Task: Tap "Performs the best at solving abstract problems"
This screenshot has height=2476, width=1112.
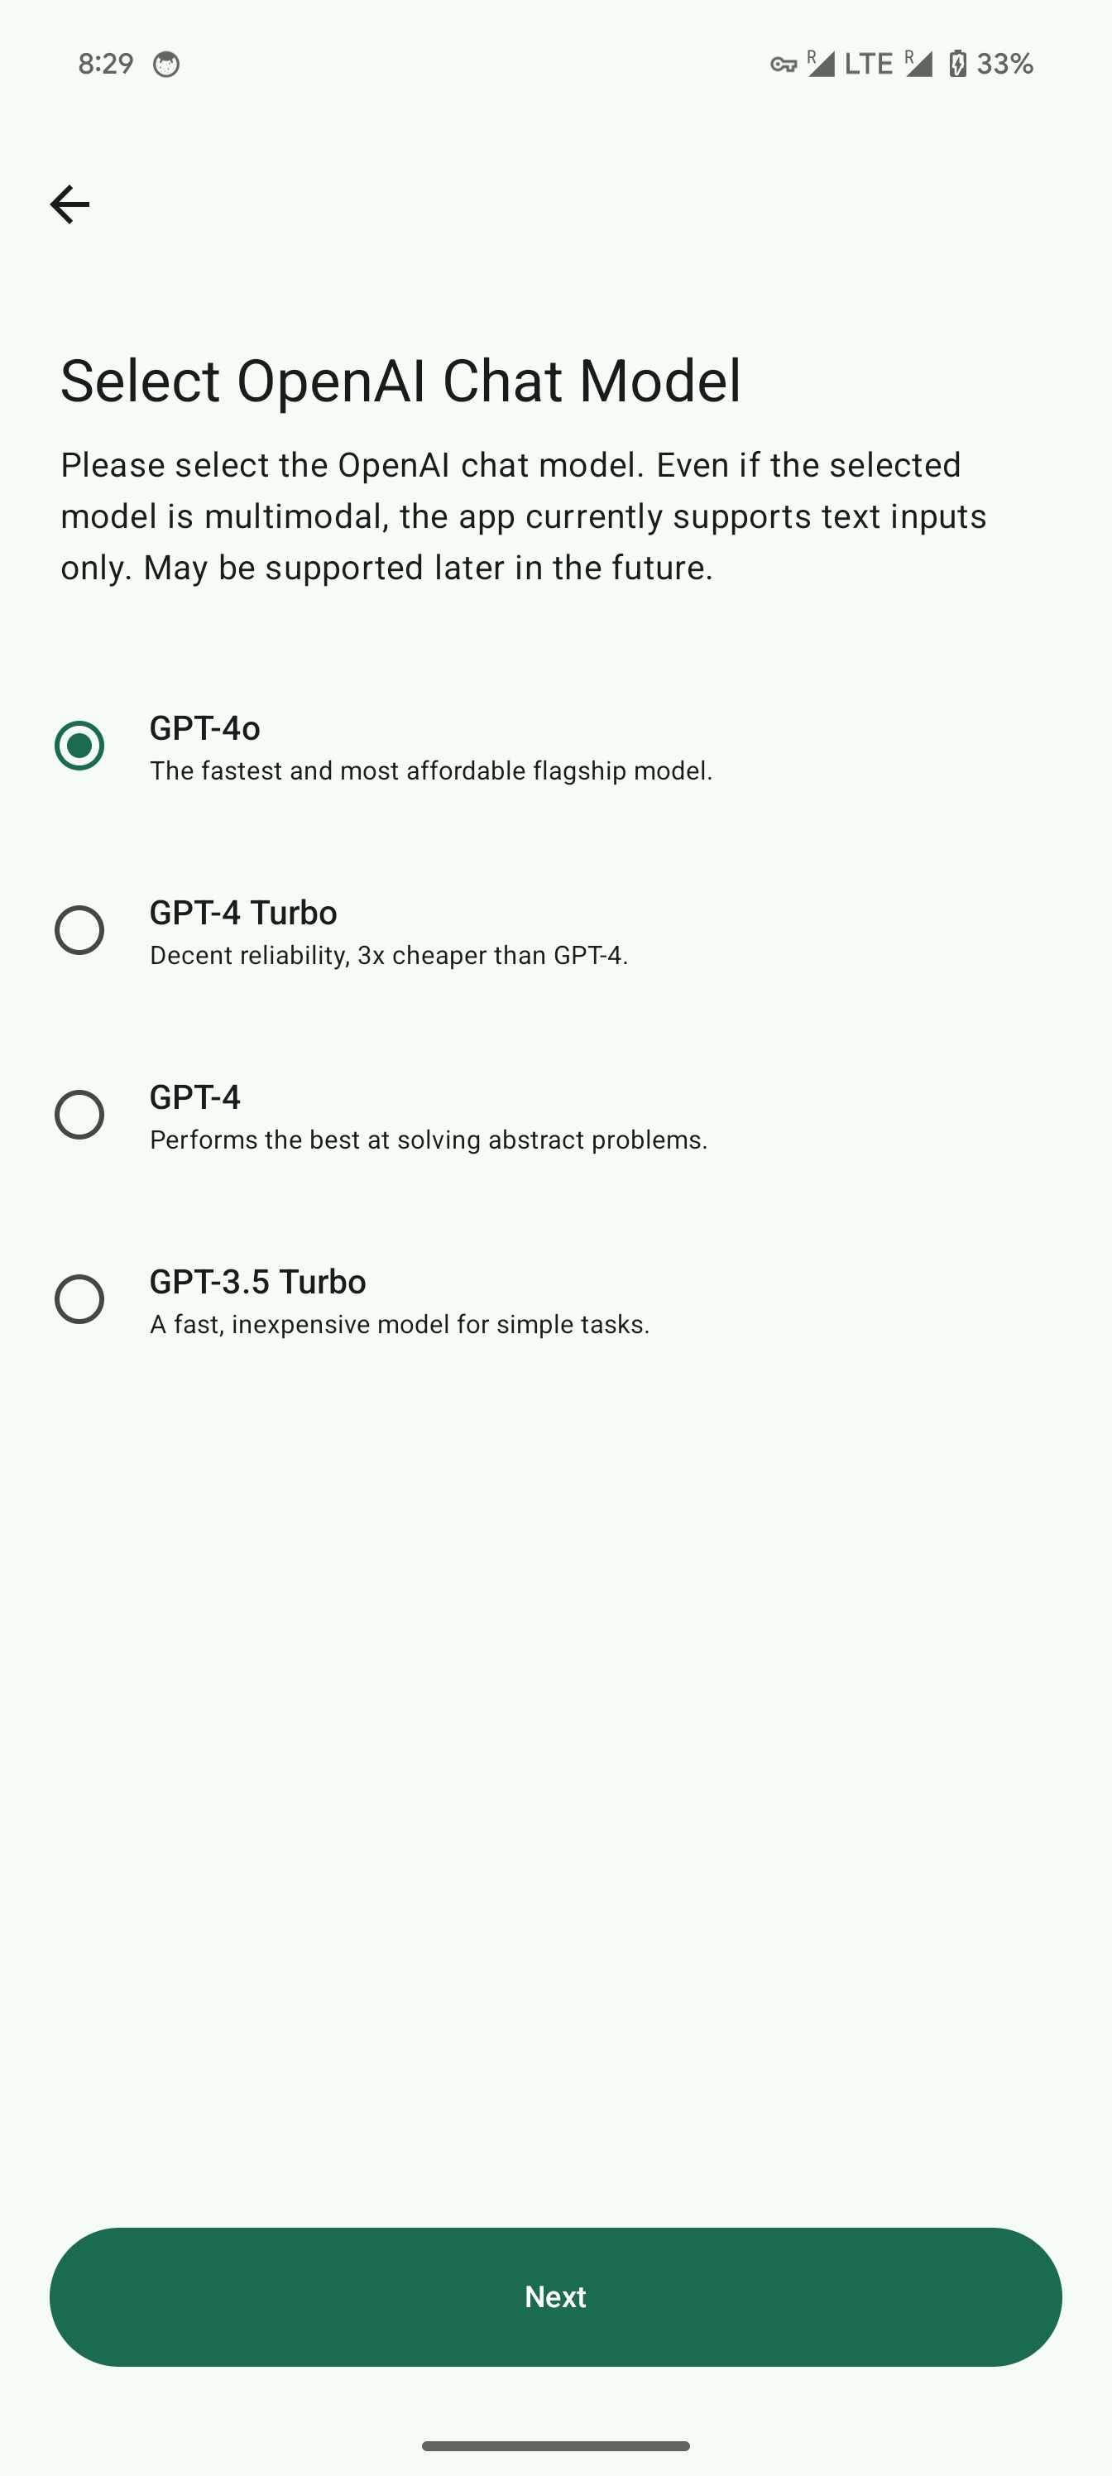Action: pos(429,1140)
